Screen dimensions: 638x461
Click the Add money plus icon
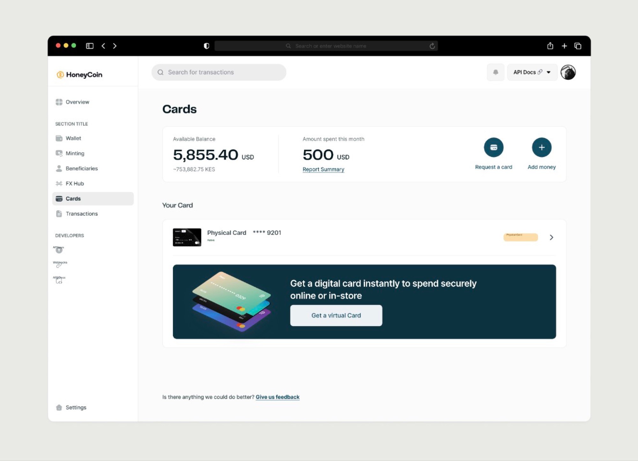pos(542,147)
